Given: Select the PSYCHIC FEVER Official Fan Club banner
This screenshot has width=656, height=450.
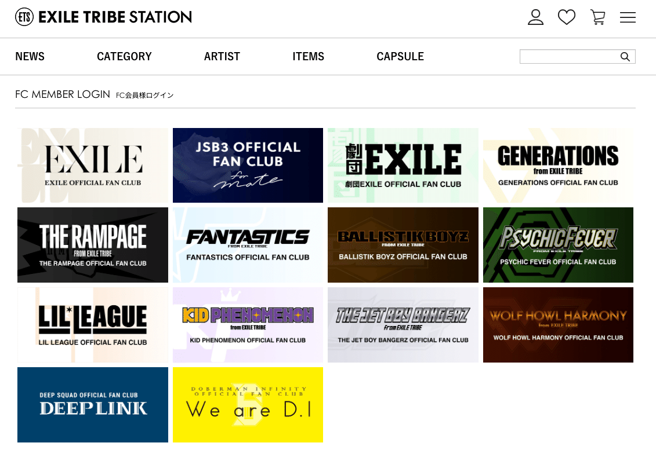Looking at the screenshot, I should 558,245.
